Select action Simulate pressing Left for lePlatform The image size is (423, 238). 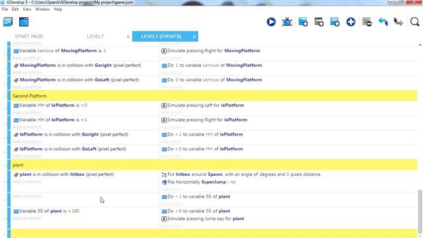(203, 105)
